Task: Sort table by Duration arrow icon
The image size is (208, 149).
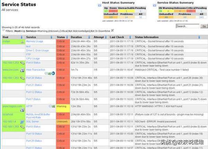Action: pyautogui.click(x=89, y=37)
